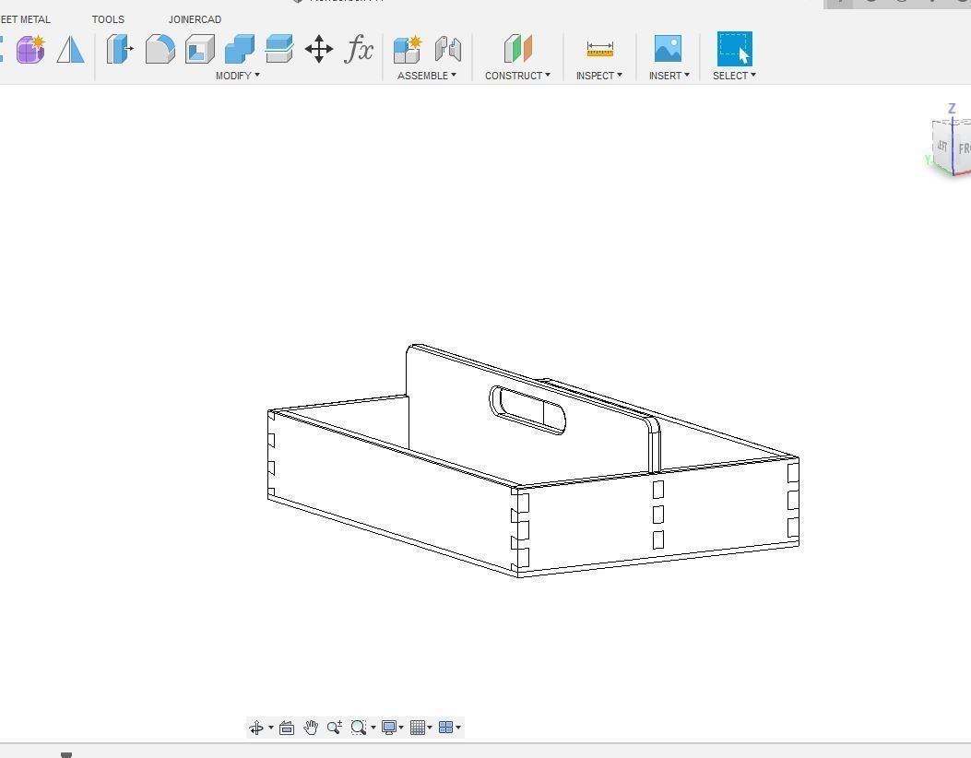Activate the Zoom magnifier tool
This screenshot has width=971, height=758.
click(x=335, y=727)
